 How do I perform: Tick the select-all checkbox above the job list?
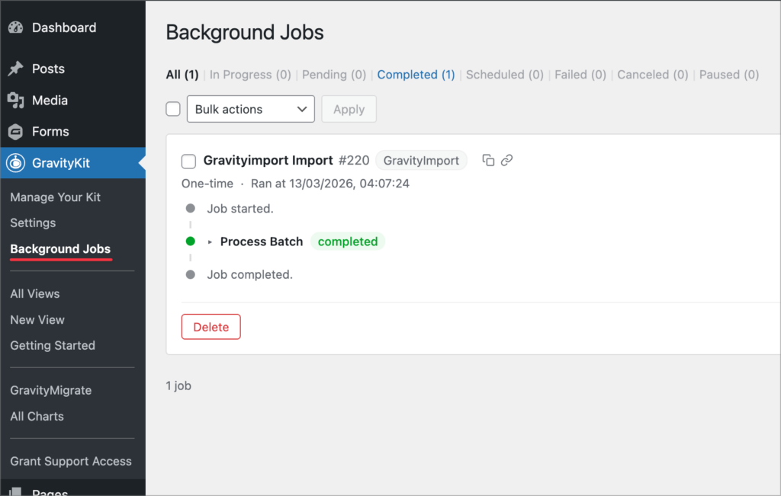click(172, 108)
